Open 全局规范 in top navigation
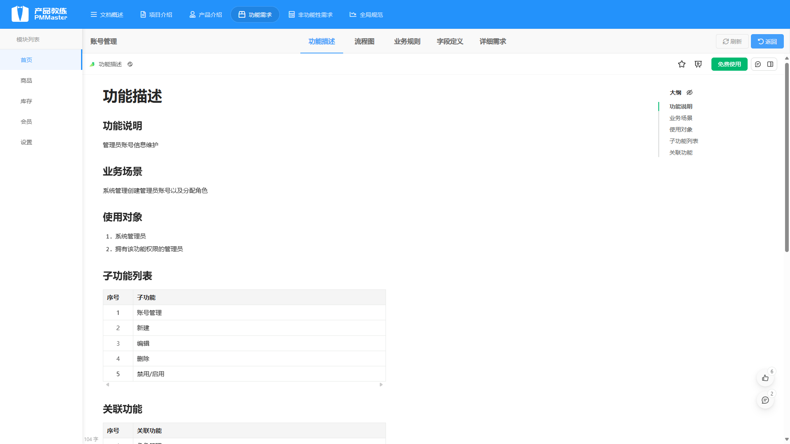Viewport: 790px width, 444px height. pyautogui.click(x=366, y=15)
